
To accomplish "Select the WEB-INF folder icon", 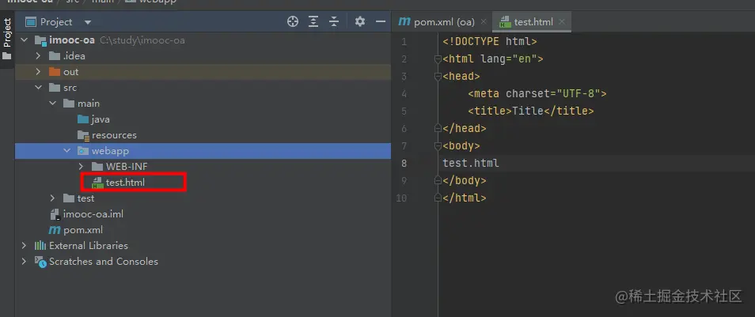I will (x=97, y=167).
